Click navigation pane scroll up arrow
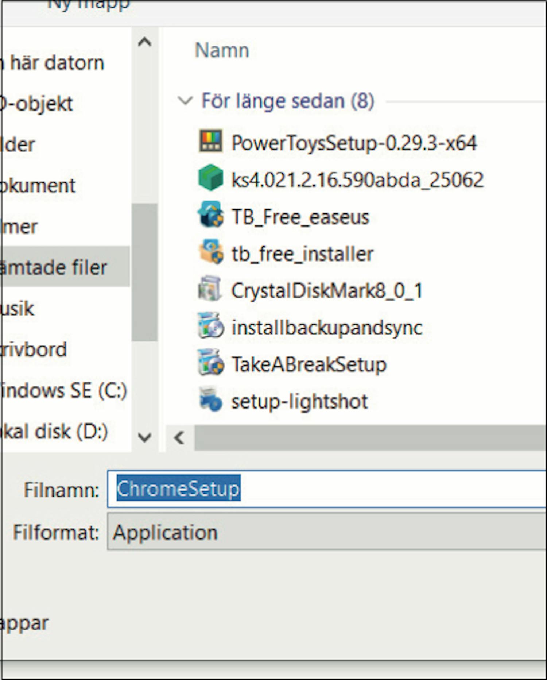Viewport: 547px width, 680px height. click(x=145, y=42)
